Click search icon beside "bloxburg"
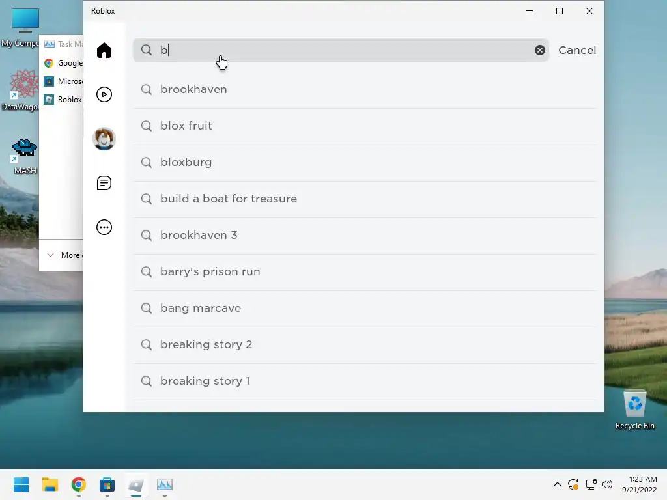 point(147,162)
